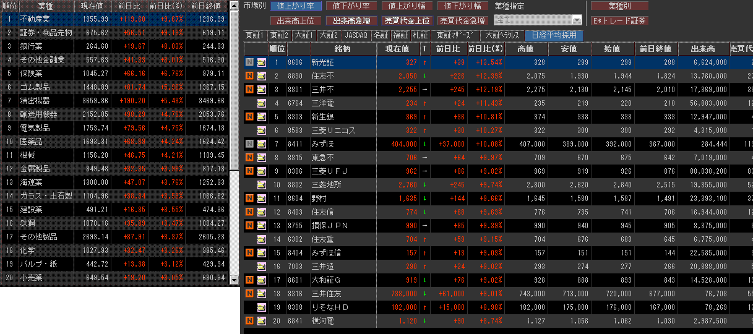Toggle the 値下がり率 ranking filter
This screenshot has height=334, width=753.
tap(351, 6)
